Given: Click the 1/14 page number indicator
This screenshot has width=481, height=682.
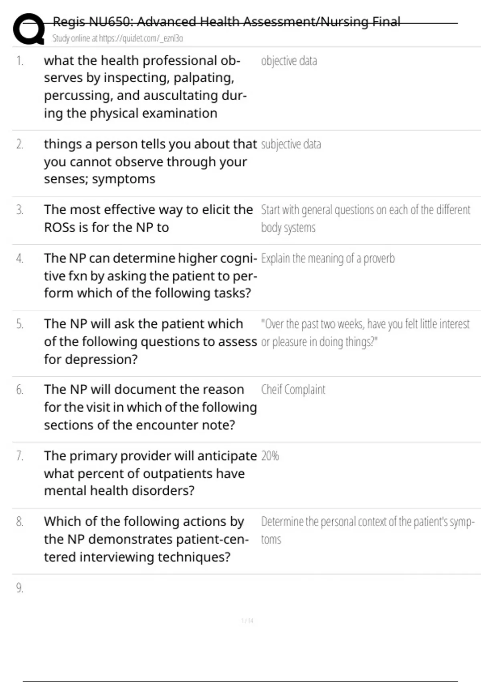Looking at the screenshot, I should [x=247, y=621].
